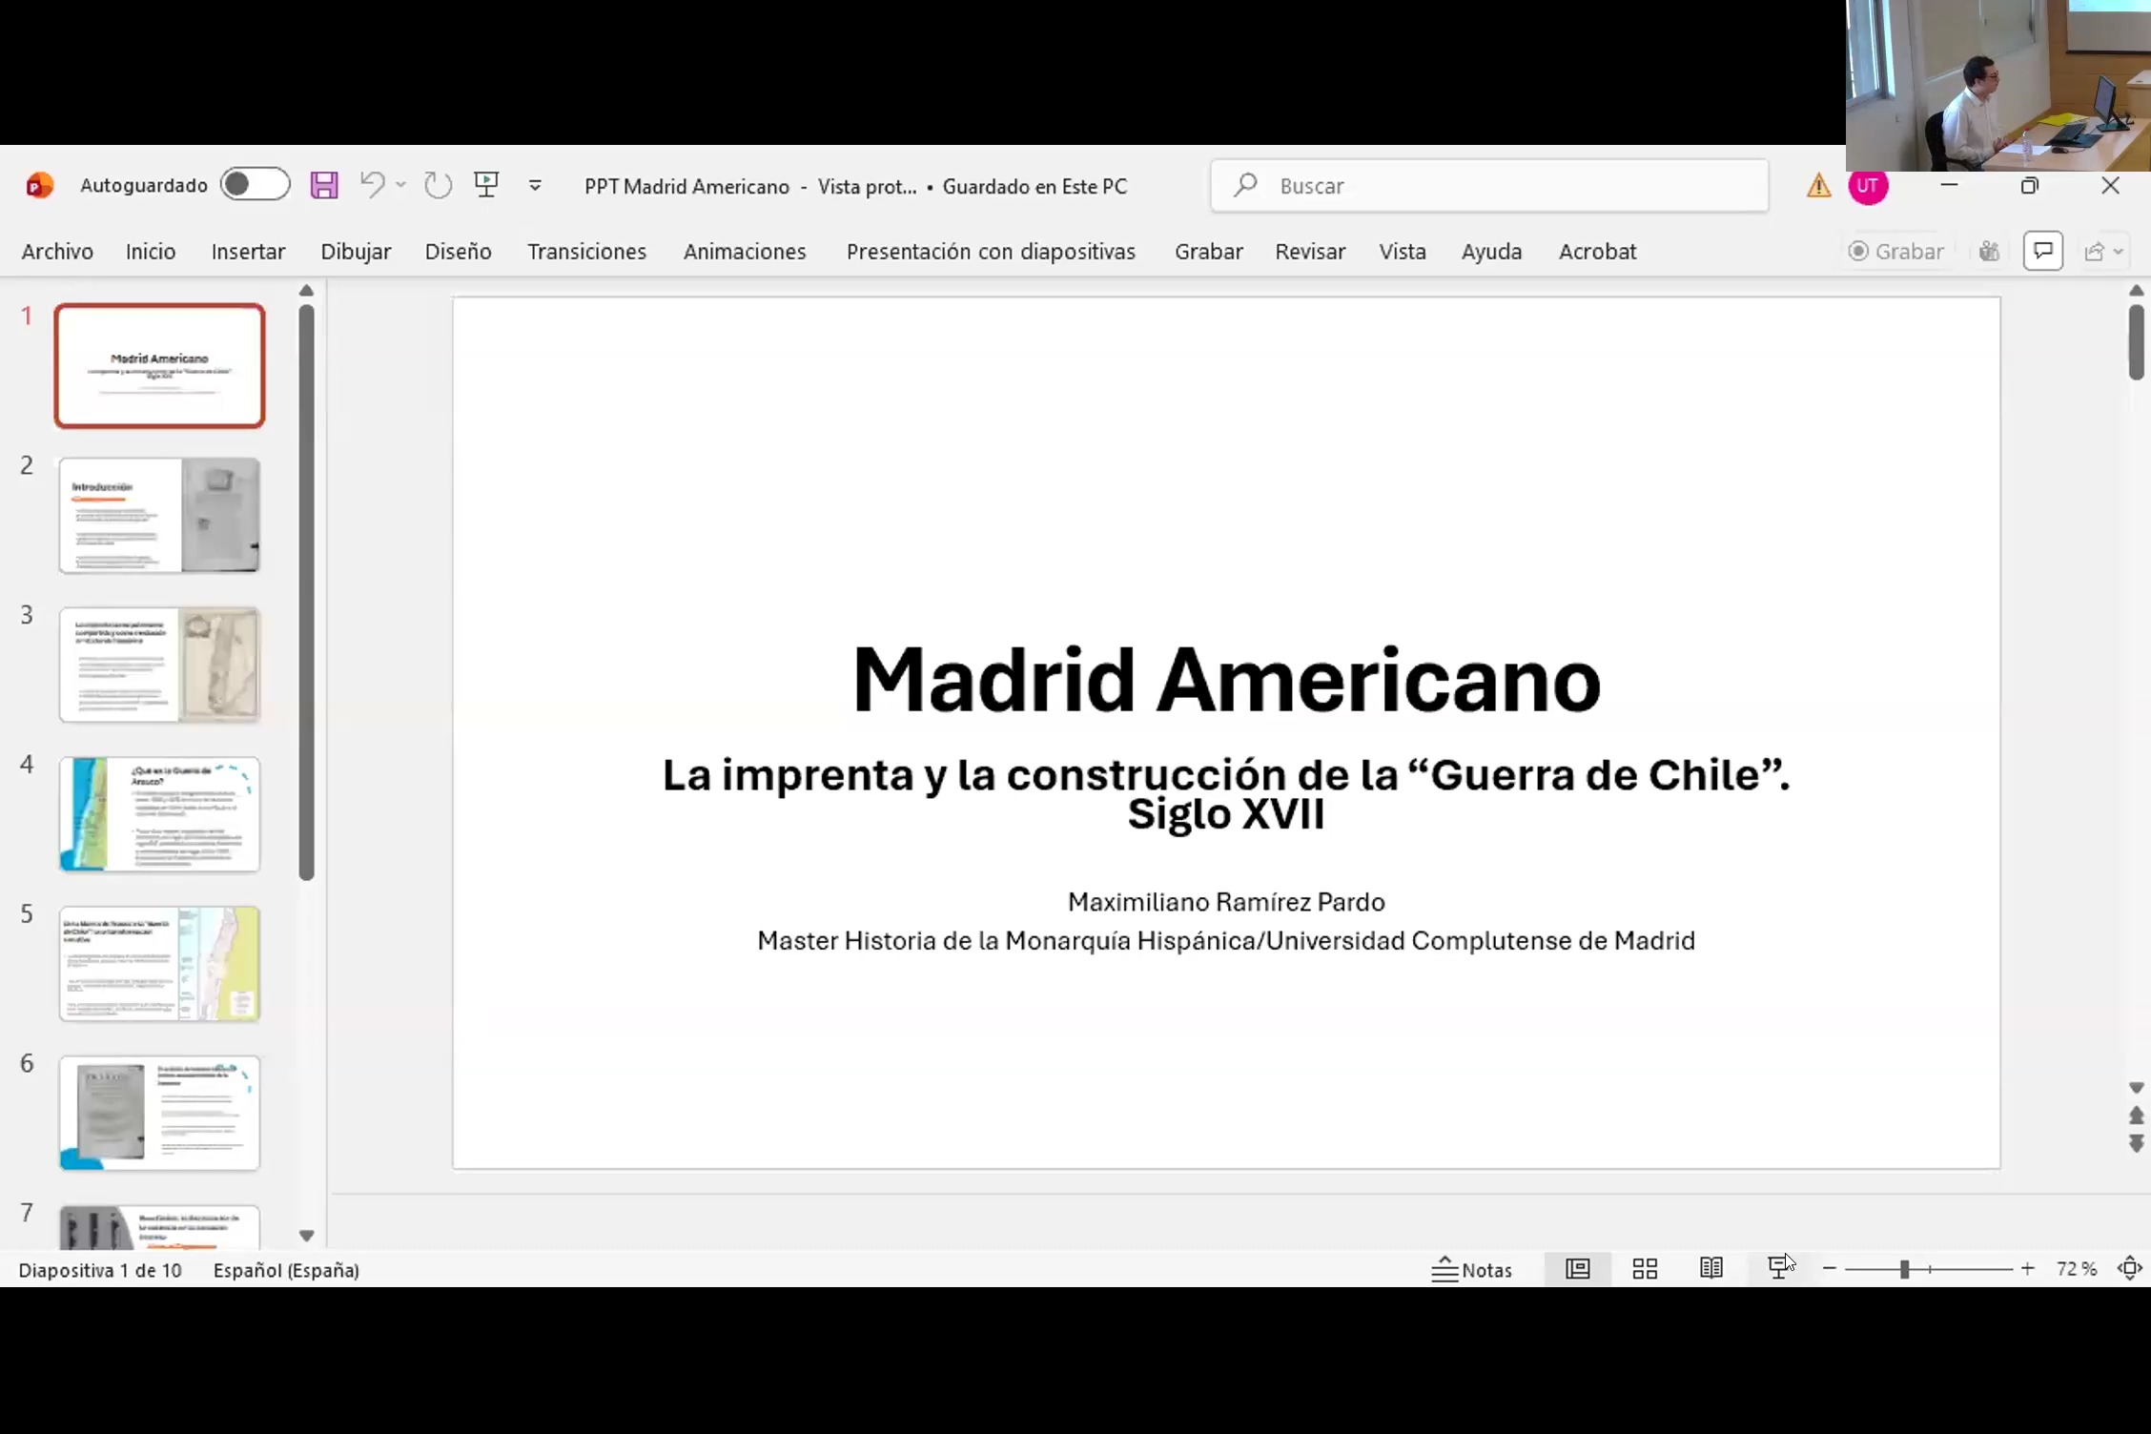Switch to the Insertar tab
The height and width of the screenshot is (1434, 2151).
(x=248, y=252)
